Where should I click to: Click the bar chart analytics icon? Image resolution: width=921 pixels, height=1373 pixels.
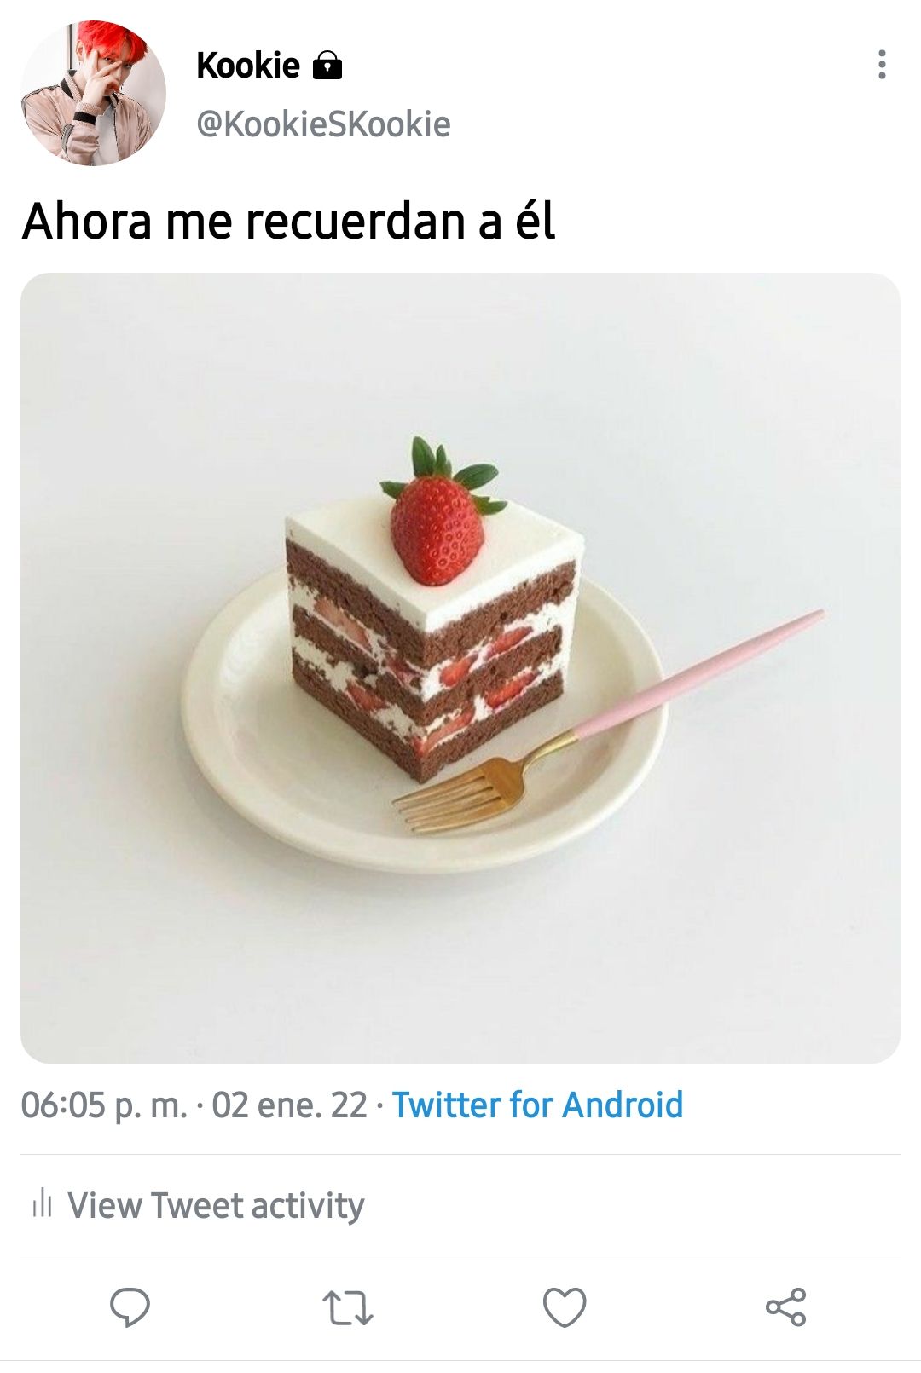pyautogui.click(x=42, y=1205)
